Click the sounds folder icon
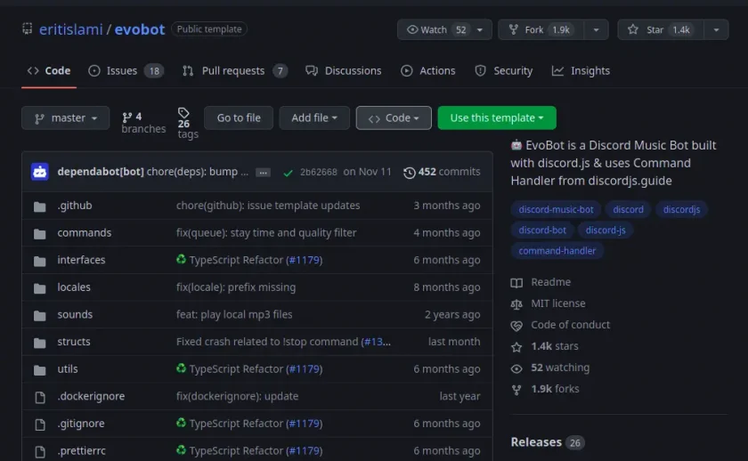The image size is (748, 461). (39, 315)
